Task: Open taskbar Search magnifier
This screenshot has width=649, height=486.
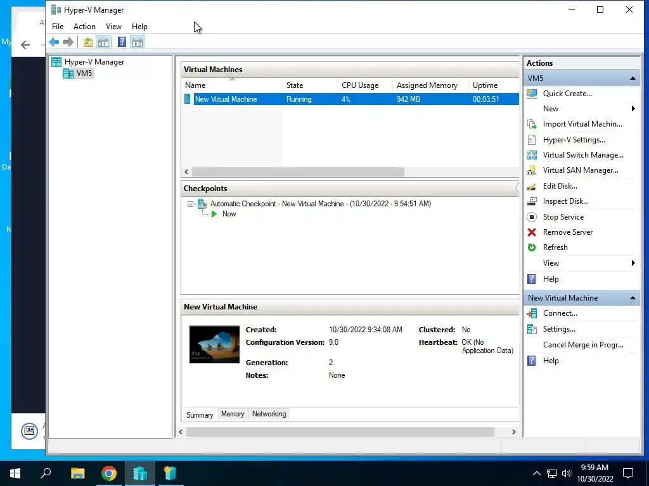Action: tap(46, 473)
